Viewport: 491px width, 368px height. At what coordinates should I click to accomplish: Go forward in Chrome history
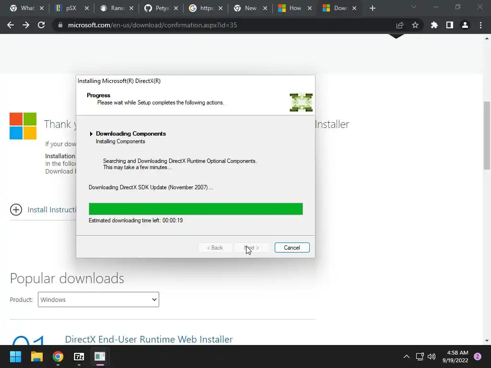pos(26,25)
